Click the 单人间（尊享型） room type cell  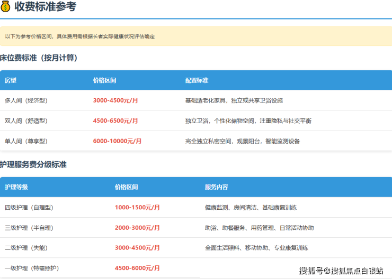26,141
